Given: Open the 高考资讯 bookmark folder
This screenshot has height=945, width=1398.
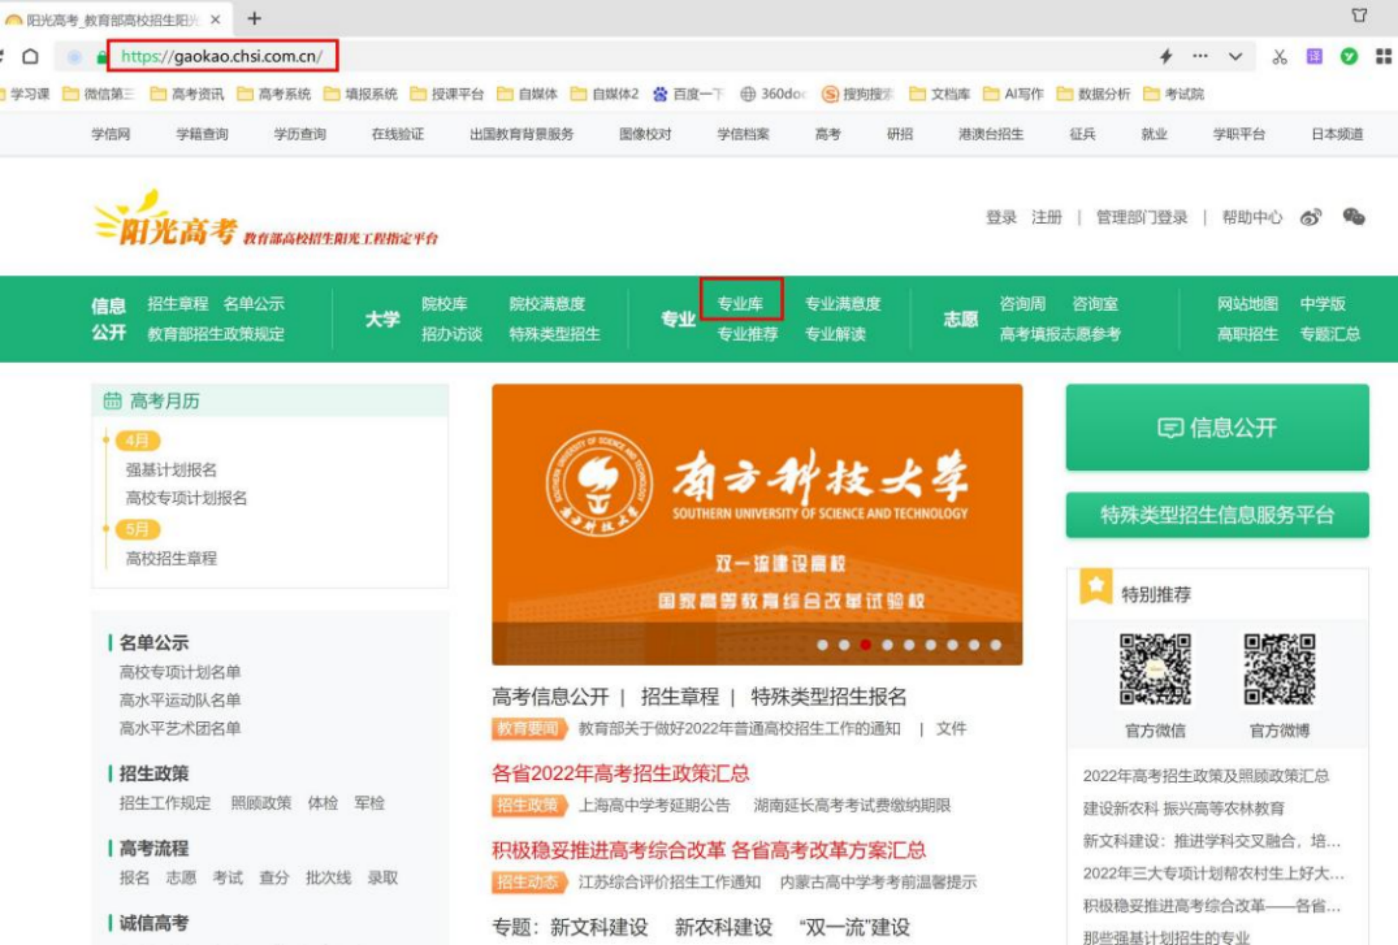Looking at the screenshot, I should pyautogui.click(x=187, y=94).
